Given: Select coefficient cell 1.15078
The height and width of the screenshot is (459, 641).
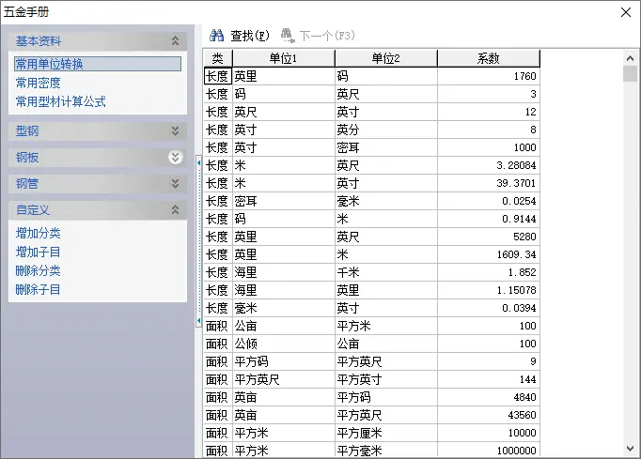Looking at the screenshot, I should tap(489, 290).
